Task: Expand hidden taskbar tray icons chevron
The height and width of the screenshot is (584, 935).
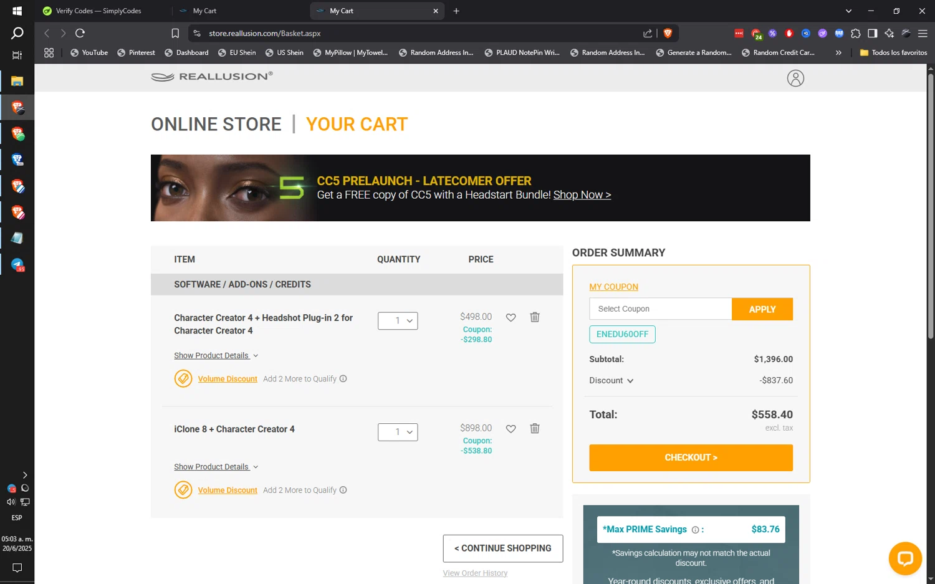Action: (25, 475)
